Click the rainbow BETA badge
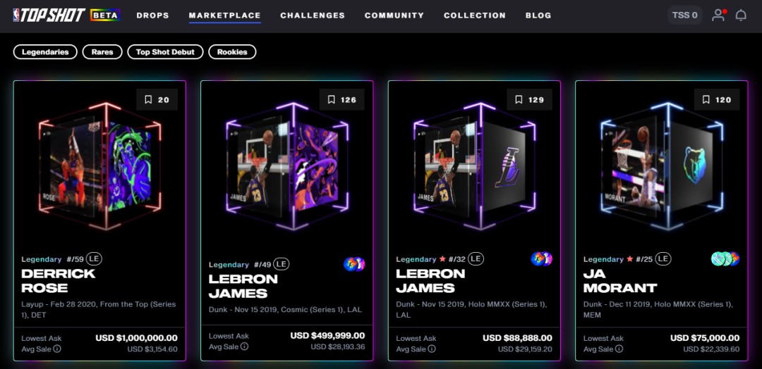762x369 pixels. [105, 15]
